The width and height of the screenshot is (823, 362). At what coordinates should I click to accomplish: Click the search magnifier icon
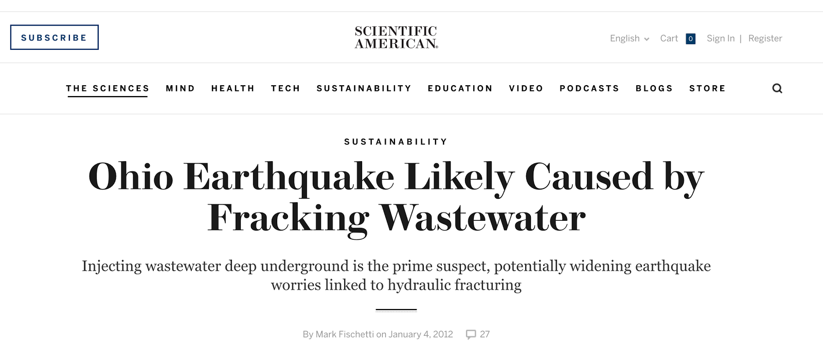click(x=777, y=88)
